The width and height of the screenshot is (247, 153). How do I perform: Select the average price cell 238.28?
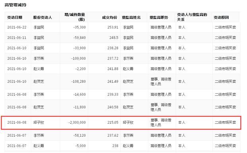[x=113, y=48]
